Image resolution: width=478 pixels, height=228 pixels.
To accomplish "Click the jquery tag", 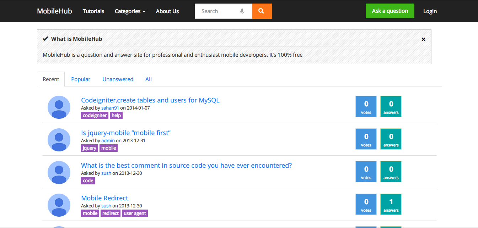I will tap(90, 148).
